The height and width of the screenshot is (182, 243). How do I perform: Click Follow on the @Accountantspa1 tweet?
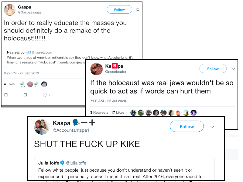tap(187, 126)
